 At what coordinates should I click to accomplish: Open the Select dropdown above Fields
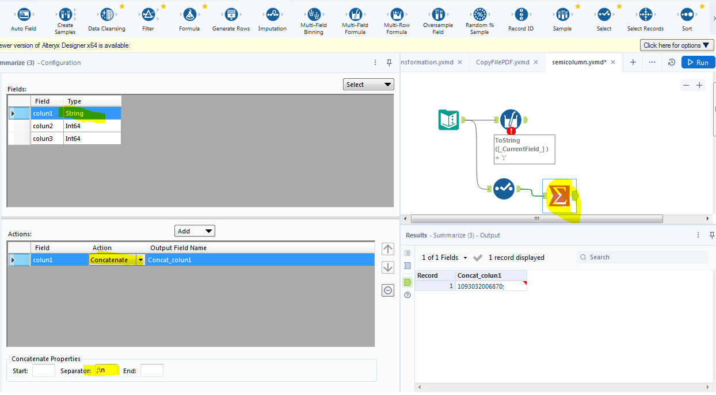(x=368, y=85)
